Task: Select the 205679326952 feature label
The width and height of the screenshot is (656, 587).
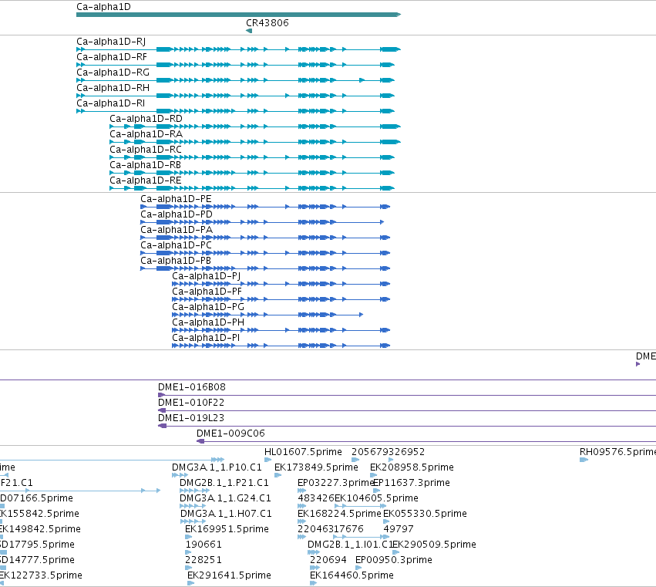Action: pos(388,452)
